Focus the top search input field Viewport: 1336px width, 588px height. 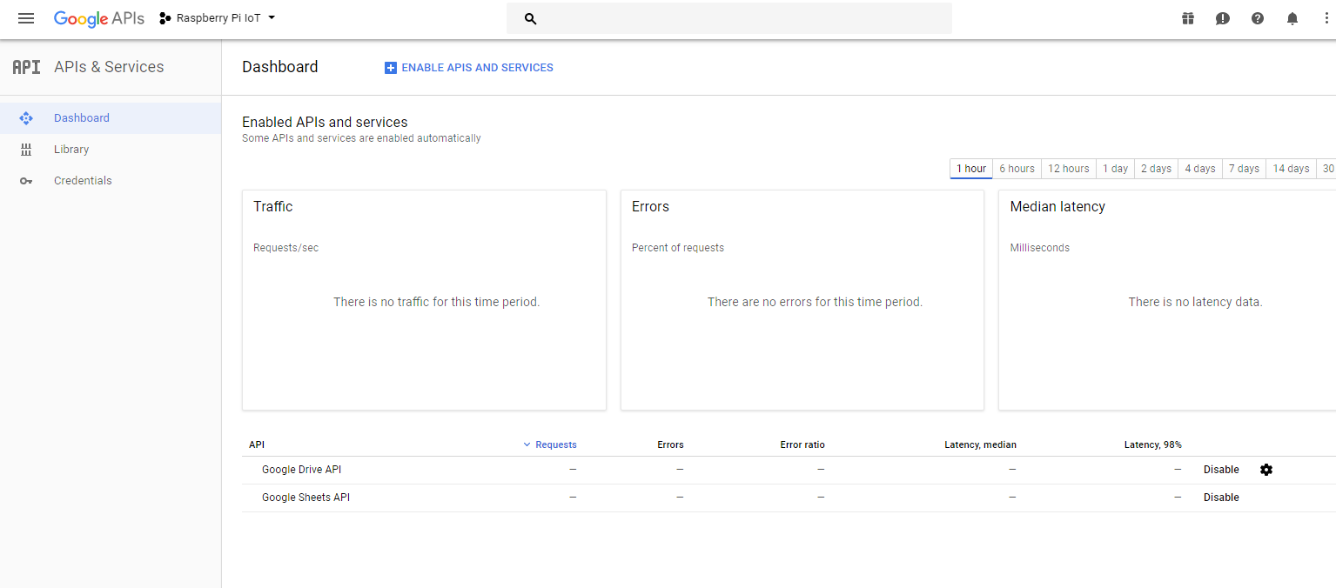coord(729,18)
